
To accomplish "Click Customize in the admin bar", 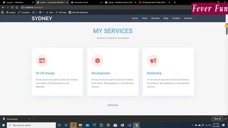I will (x=24, y=12).
